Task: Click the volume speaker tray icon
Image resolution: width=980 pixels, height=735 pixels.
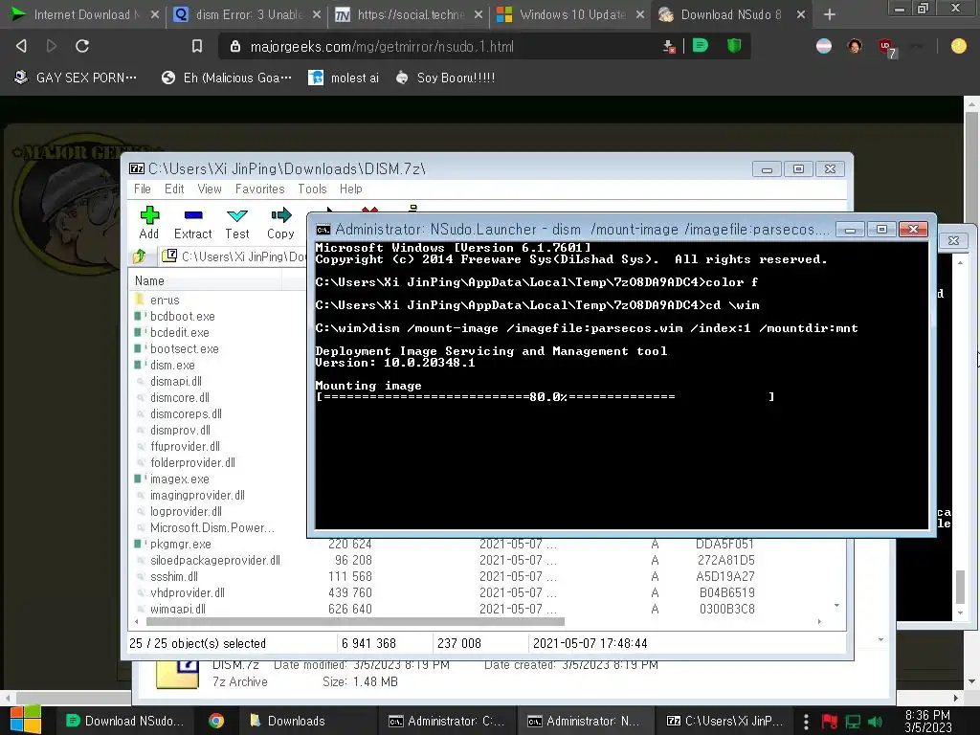Action: pyautogui.click(x=875, y=722)
